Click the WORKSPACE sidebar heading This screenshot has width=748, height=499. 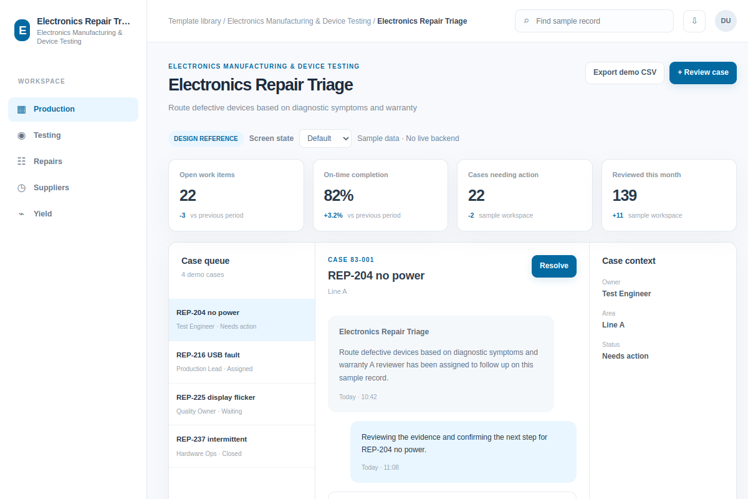42,82
